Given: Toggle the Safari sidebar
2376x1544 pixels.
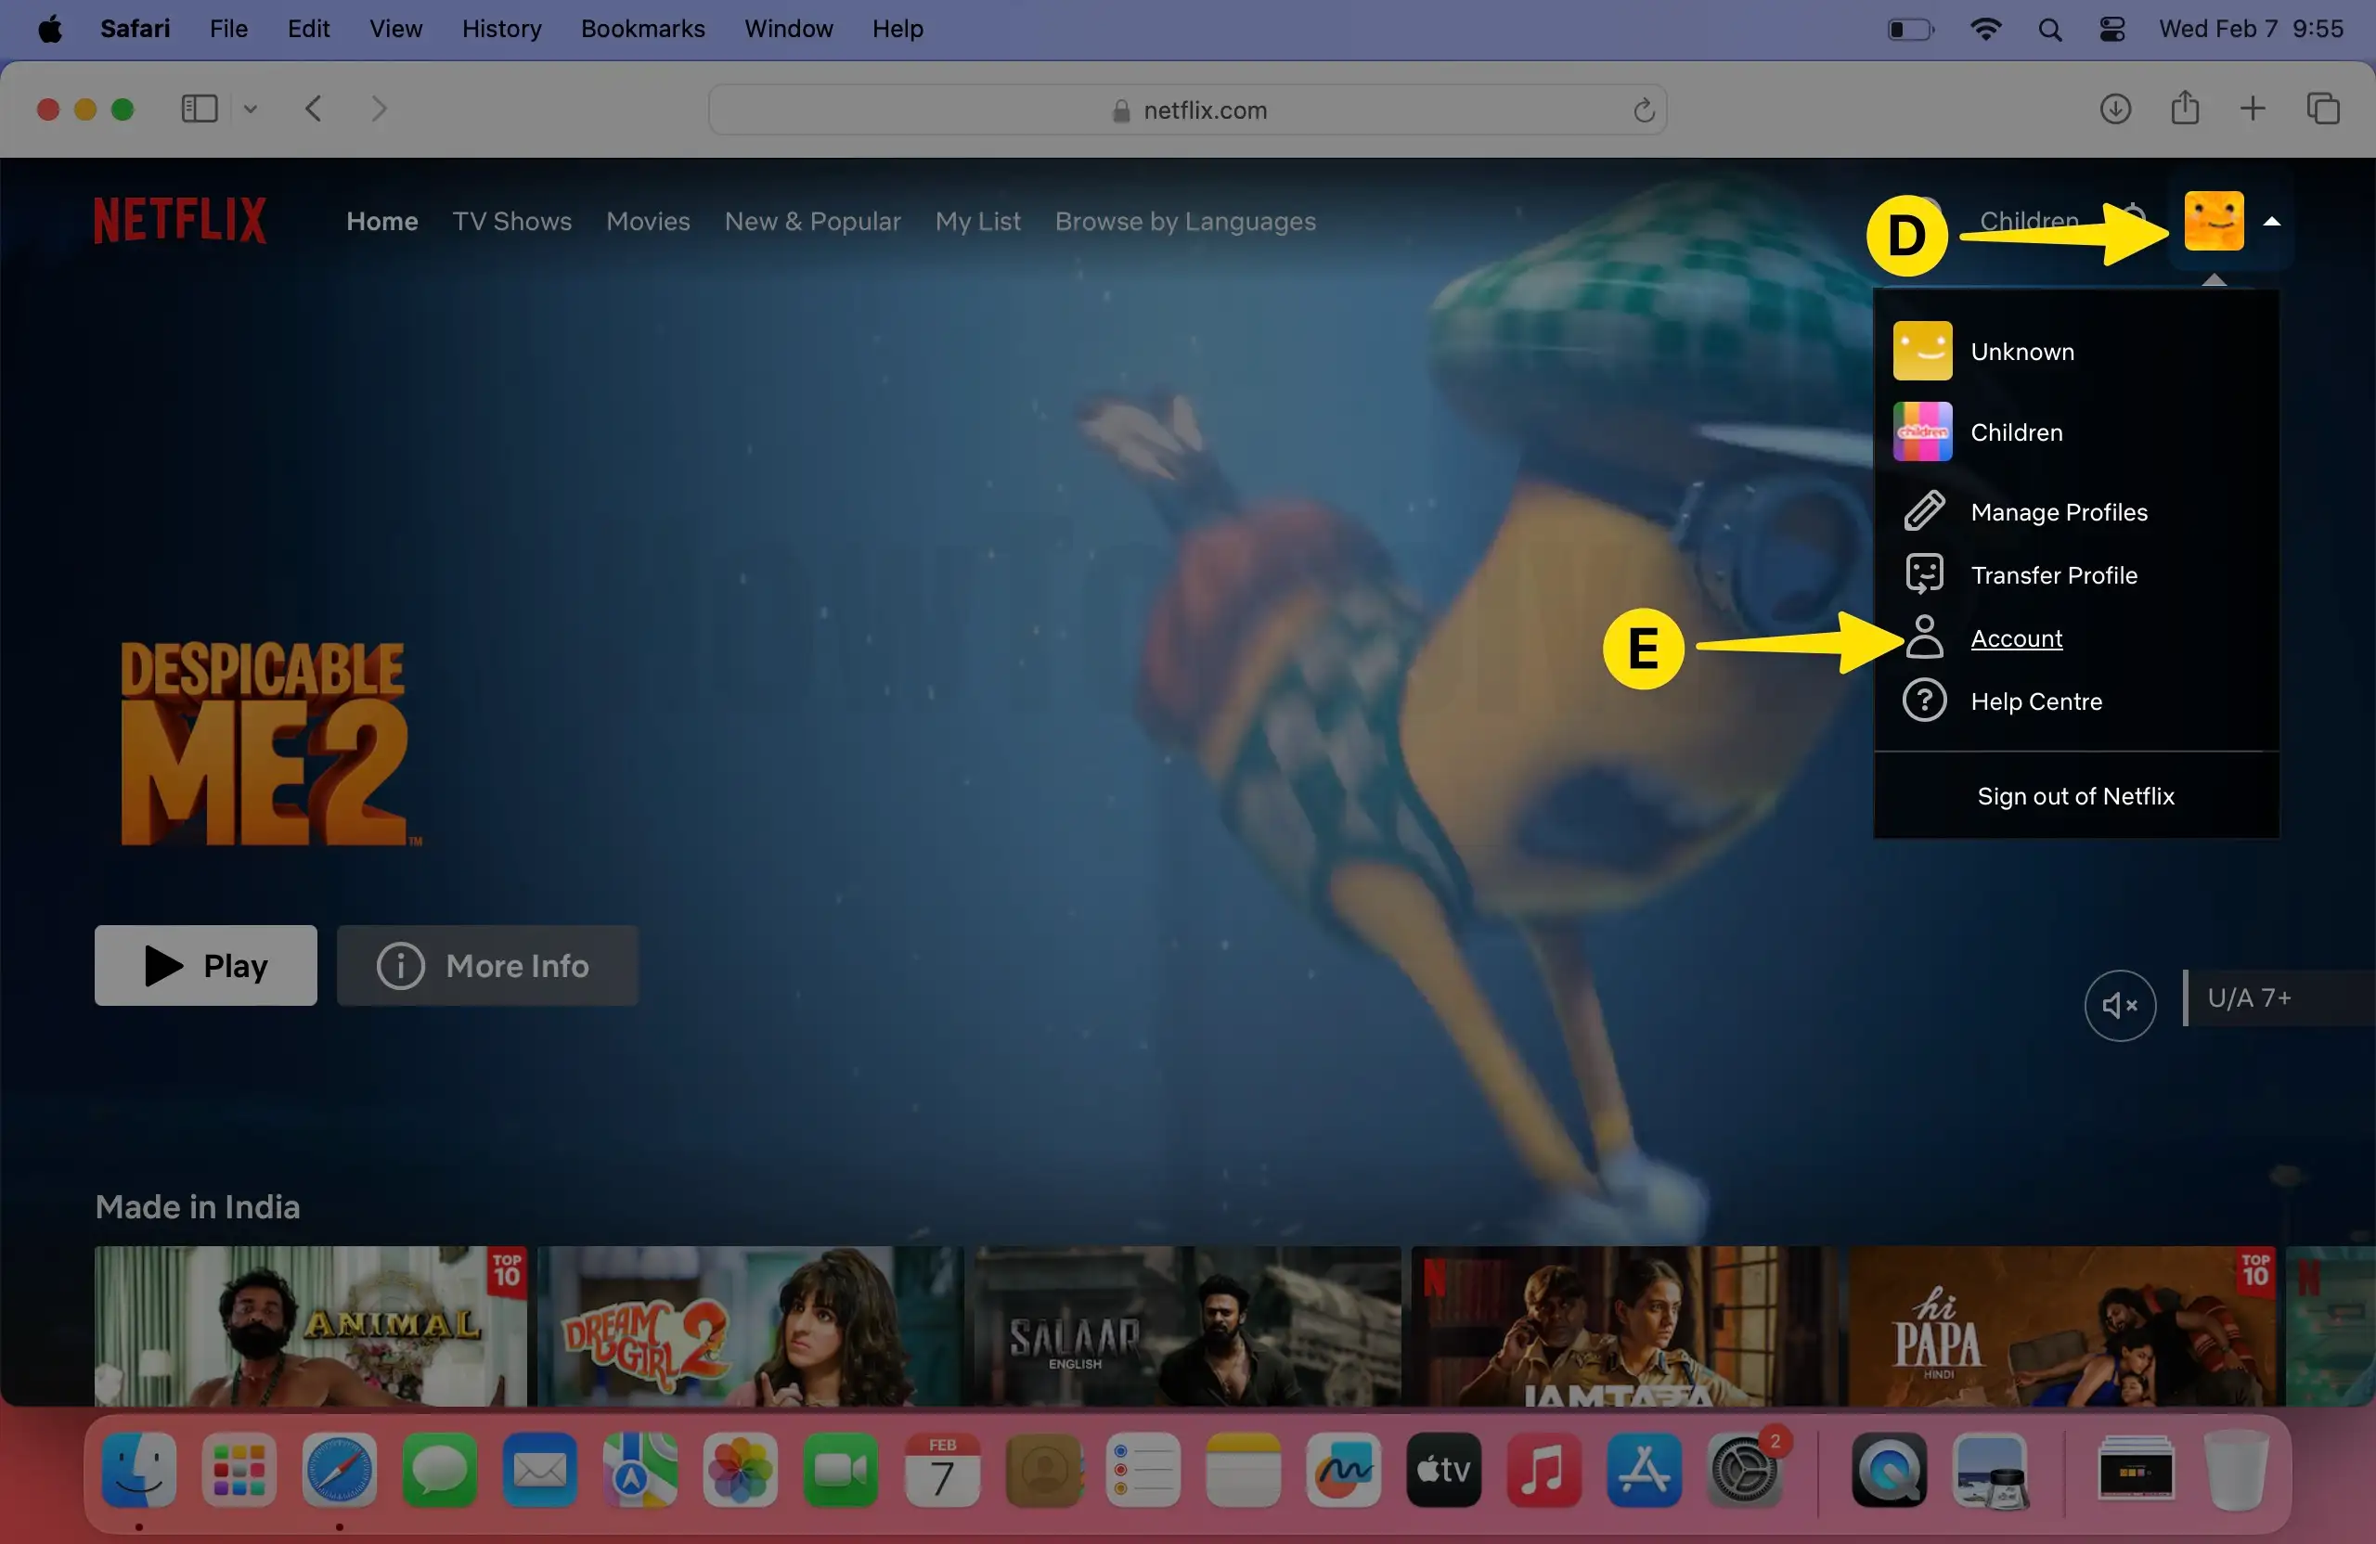Looking at the screenshot, I should point(200,109).
